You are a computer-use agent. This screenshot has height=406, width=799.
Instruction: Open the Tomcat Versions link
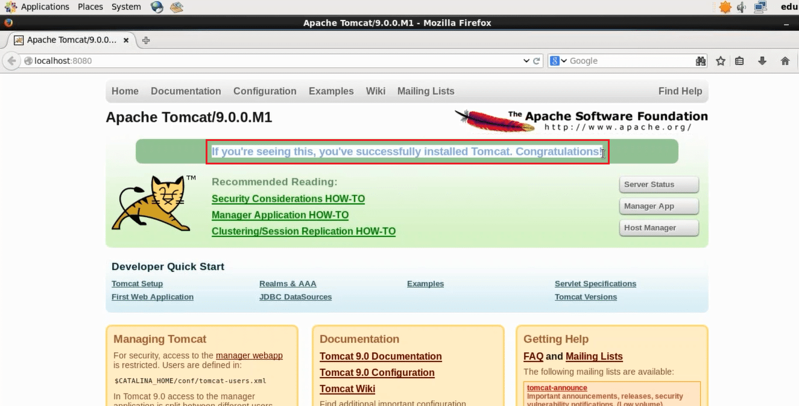[586, 297]
